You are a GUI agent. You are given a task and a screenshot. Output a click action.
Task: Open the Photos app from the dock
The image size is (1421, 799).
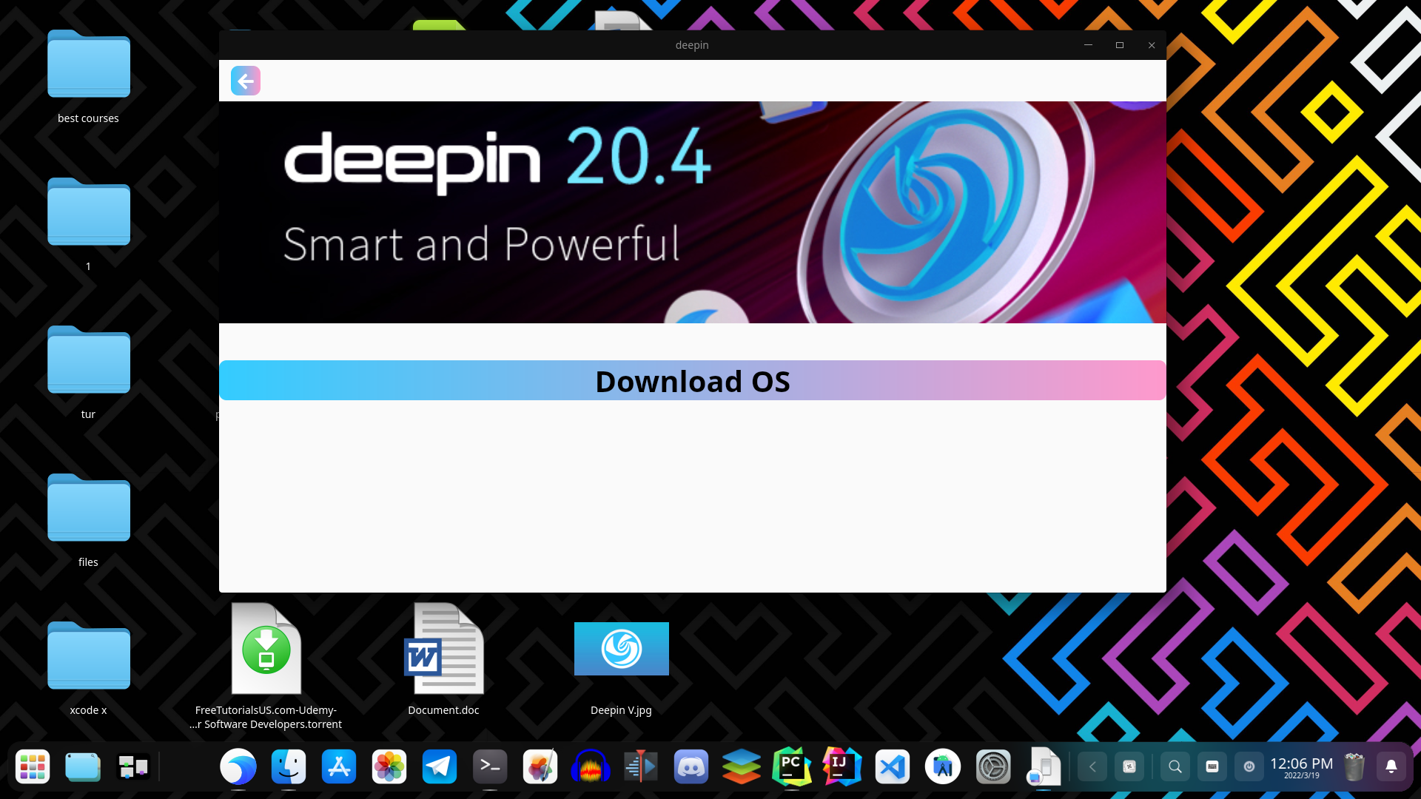[389, 767]
